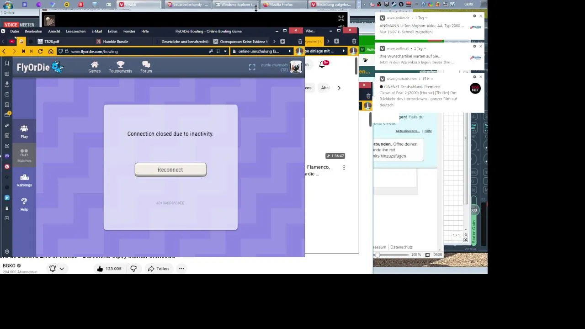Like the YouTube video with 123.005
Image resolution: width=585 pixels, height=329 pixels.
click(109, 269)
